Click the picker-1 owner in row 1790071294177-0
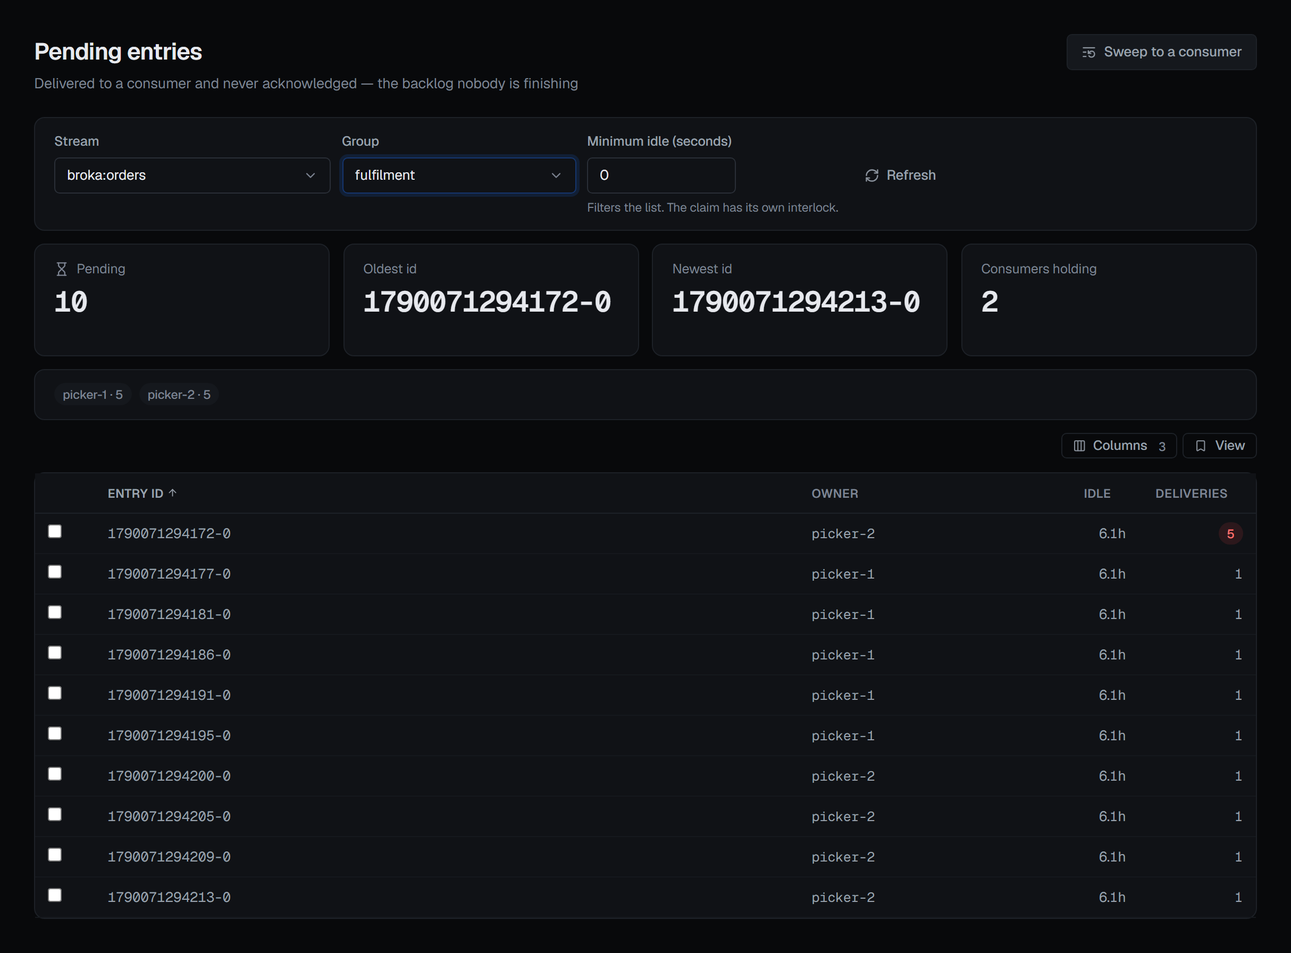 coord(843,574)
